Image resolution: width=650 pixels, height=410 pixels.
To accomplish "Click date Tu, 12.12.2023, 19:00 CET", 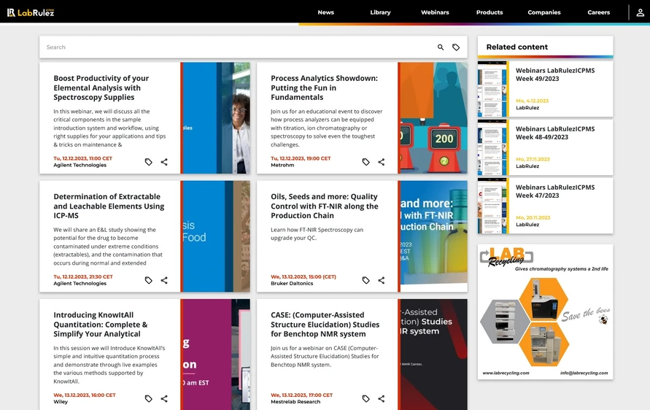I will pyautogui.click(x=301, y=158).
